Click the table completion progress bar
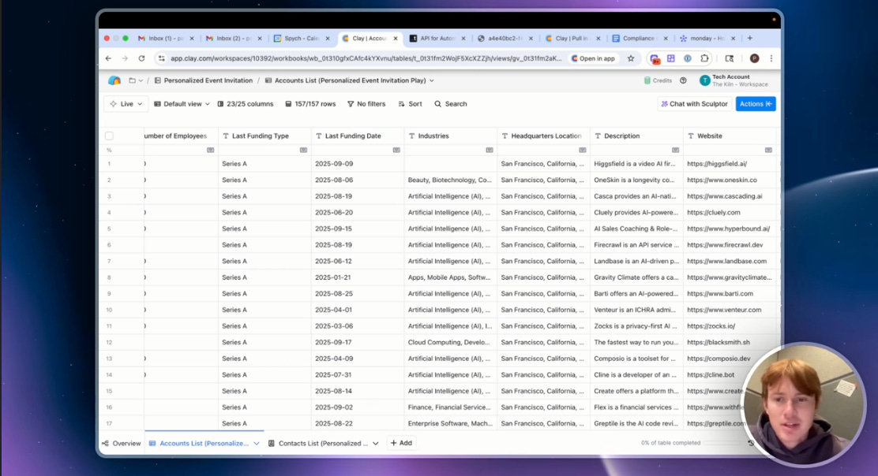878x476 pixels. [723, 443]
